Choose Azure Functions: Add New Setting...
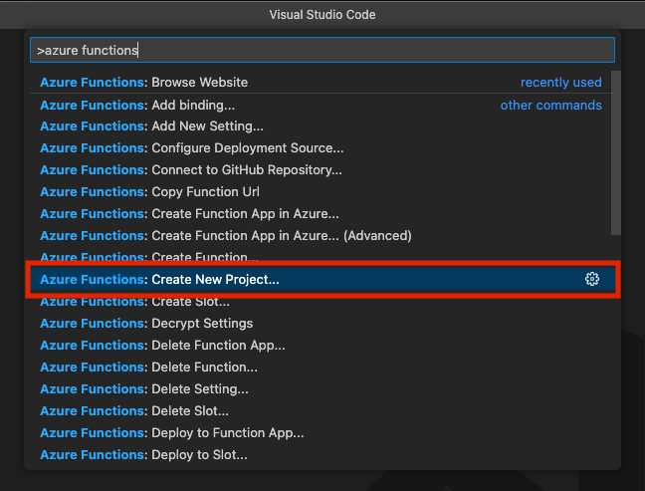Screen dimensions: 645x491 tap(322, 125)
